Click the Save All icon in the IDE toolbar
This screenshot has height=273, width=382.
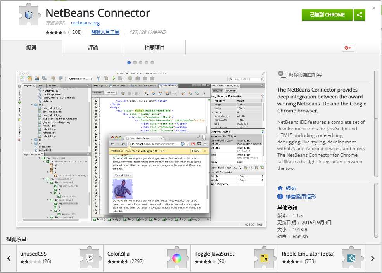tap(43, 78)
